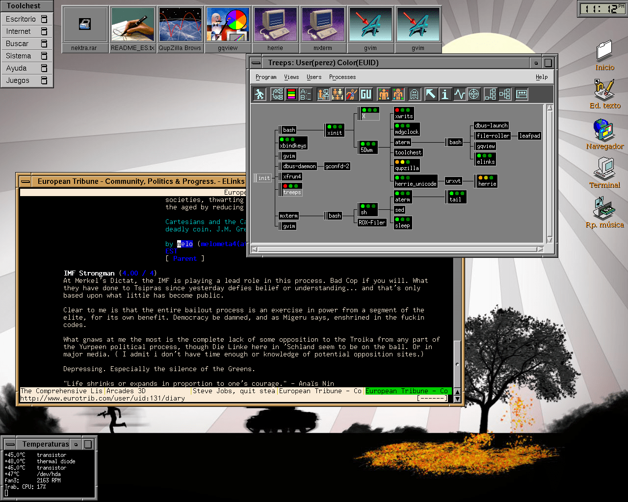Select the init process node in Treeps

262,178
